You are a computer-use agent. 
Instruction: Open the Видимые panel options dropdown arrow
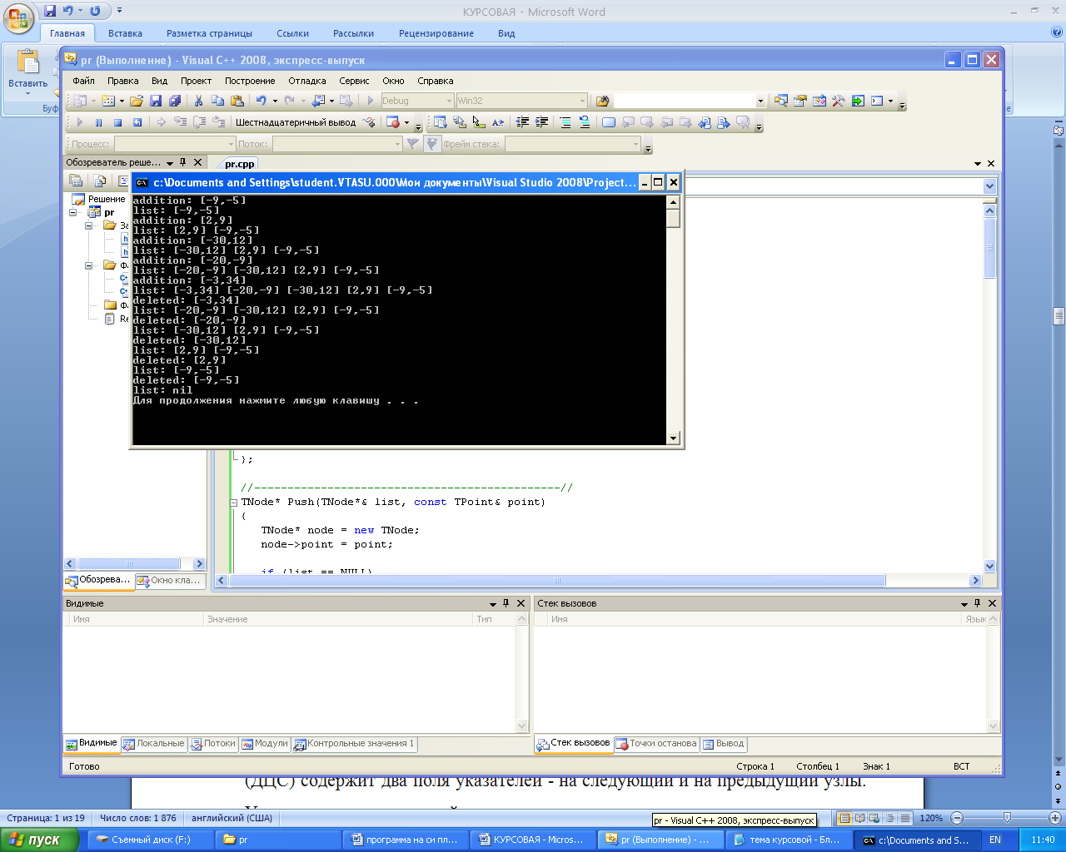point(493,604)
